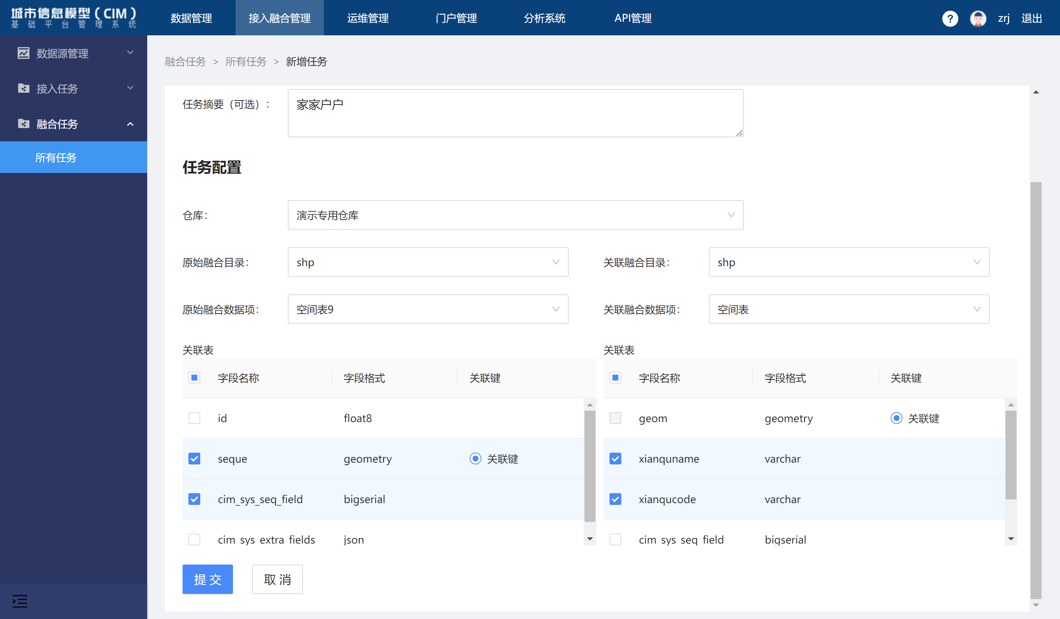Uncheck the seque field checkbox

[194, 459]
